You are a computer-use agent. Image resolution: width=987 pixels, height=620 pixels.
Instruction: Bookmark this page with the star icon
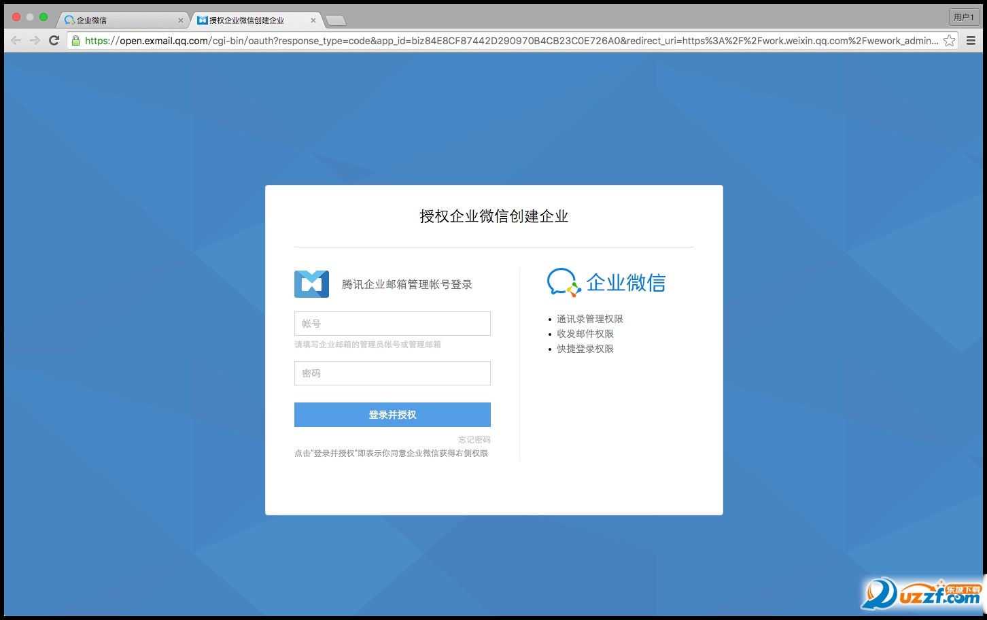[950, 41]
